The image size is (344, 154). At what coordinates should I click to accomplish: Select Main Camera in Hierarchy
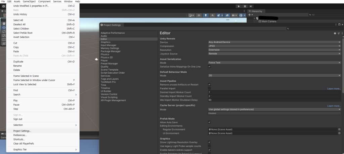pos(269,22)
